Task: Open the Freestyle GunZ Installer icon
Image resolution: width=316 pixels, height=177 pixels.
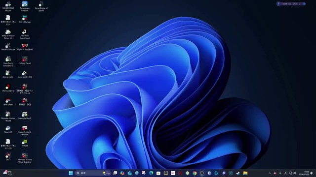Action: 25,130
